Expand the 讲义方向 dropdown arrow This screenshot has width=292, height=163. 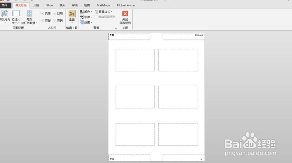tap(5, 23)
